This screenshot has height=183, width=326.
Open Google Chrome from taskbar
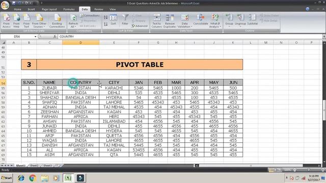pos(33,178)
